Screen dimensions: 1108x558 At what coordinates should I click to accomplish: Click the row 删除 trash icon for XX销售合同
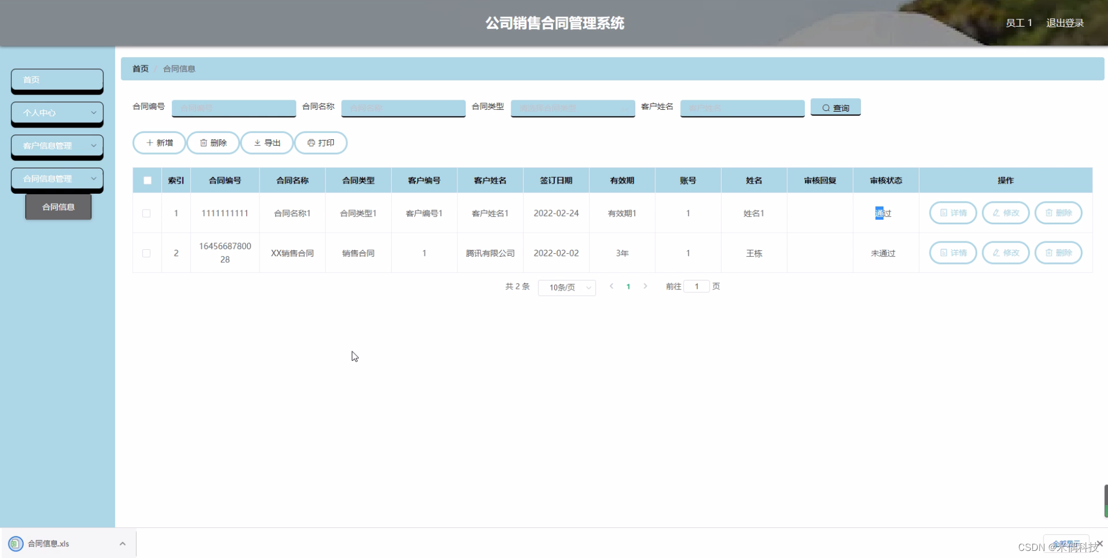pos(1049,252)
